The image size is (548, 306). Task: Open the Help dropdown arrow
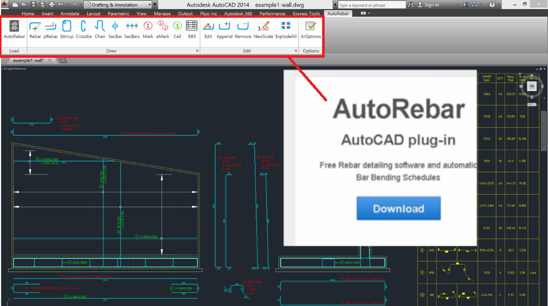(x=498, y=5)
